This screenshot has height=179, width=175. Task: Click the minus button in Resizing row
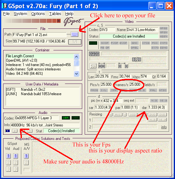(125, 115)
